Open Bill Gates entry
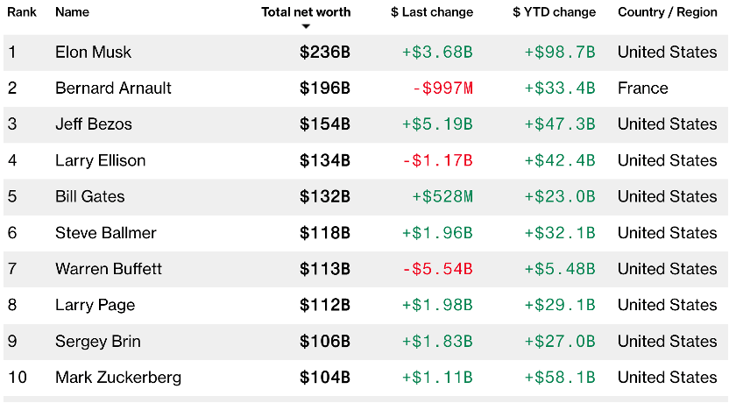The width and height of the screenshot is (729, 403). coord(89,196)
